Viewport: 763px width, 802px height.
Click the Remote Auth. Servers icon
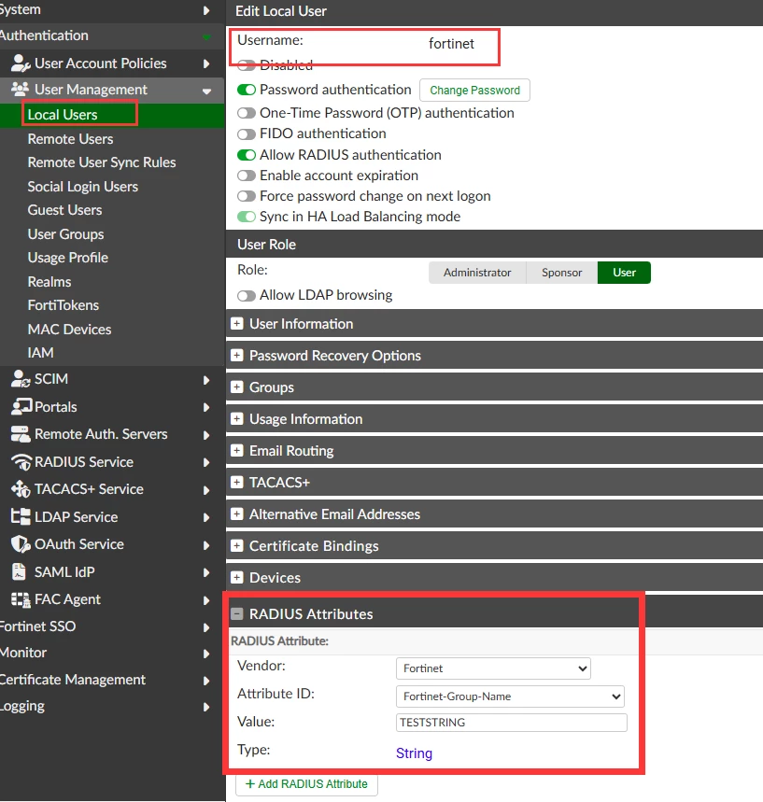pyautogui.click(x=21, y=434)
